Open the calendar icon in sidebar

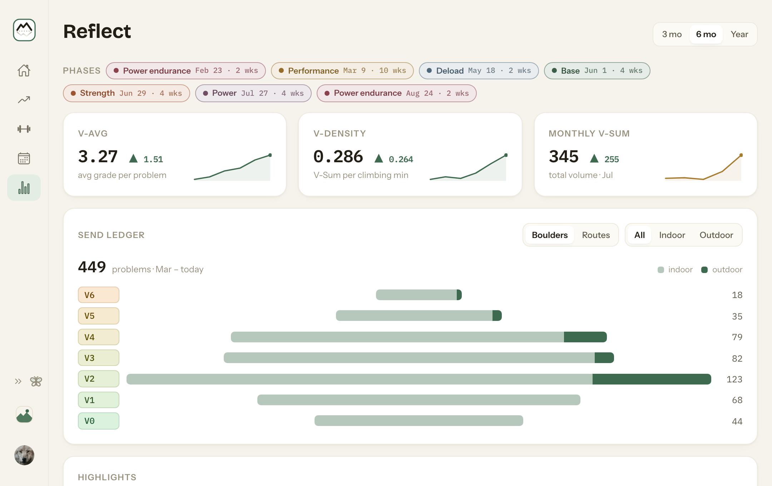(x=24, y=158)
